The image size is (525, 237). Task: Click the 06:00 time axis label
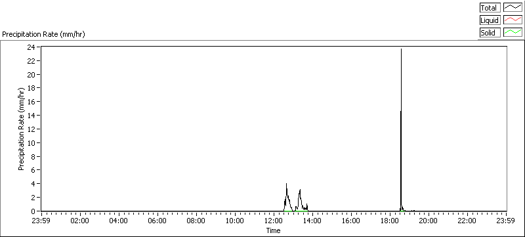pyautogui.click(x=157, y=221)
